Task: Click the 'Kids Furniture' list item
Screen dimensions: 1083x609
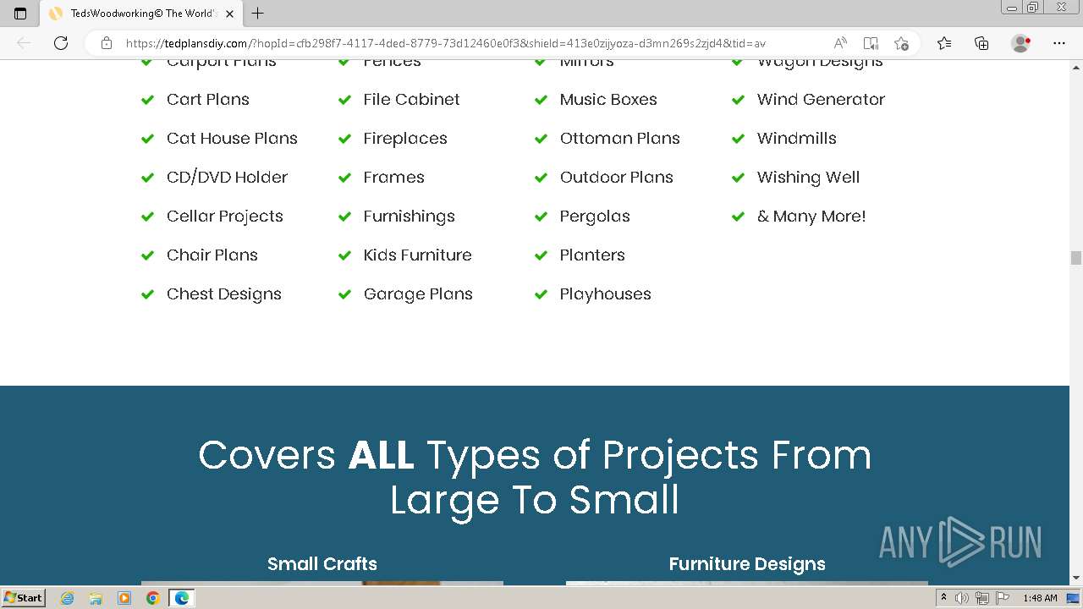Action: pos(417,255)
